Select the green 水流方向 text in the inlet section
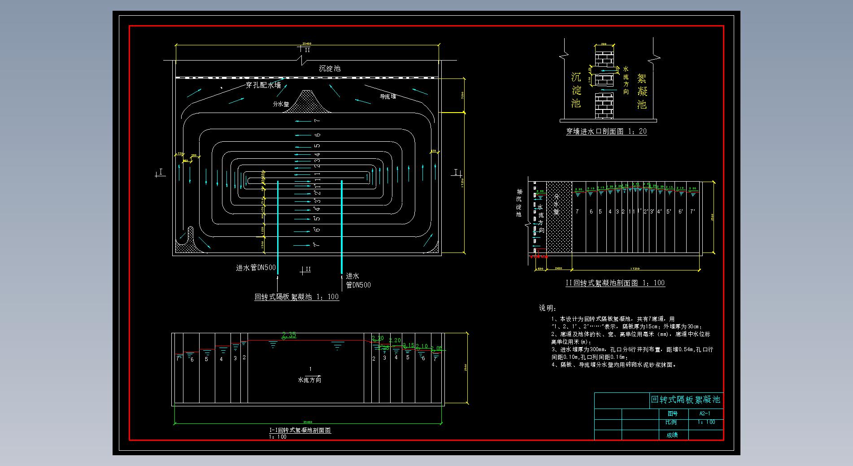Viewport: 853px width, 466px height. [x=626, y=80]
